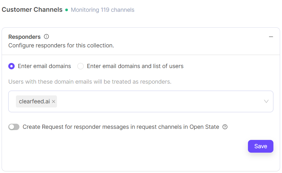
Task: Click the Responders section heading
Action: (25, 37)
